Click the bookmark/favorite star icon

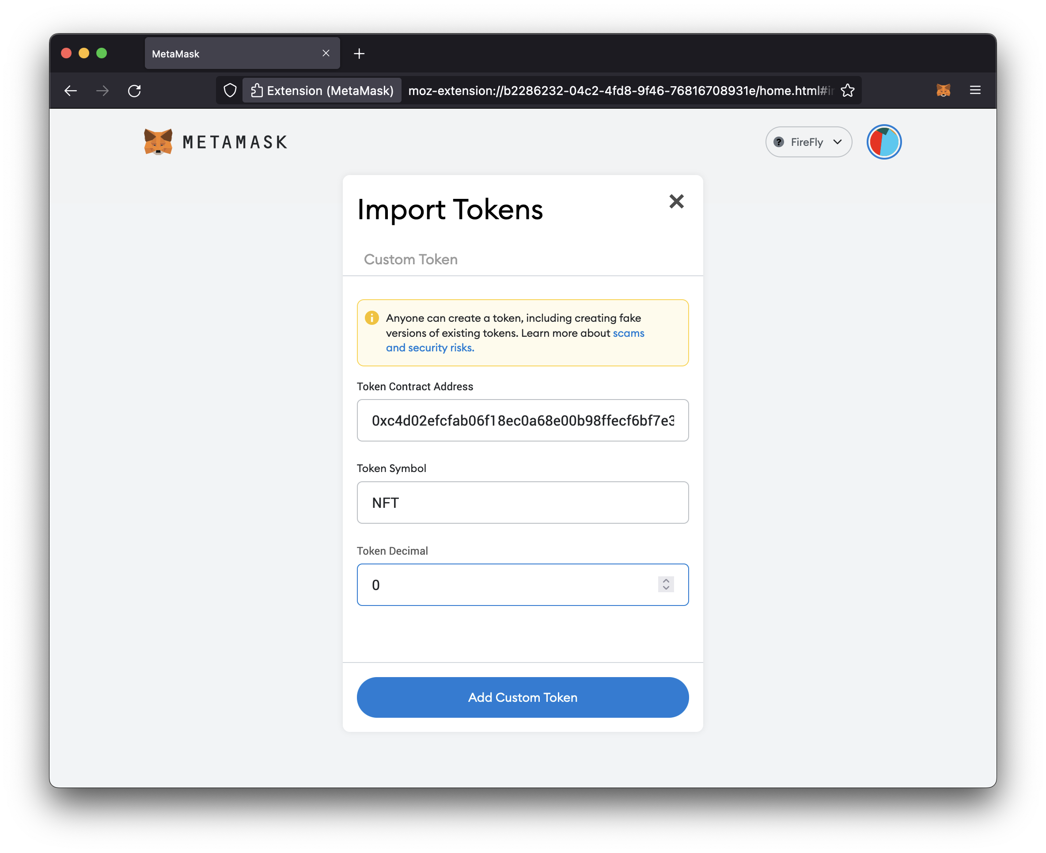847,90
